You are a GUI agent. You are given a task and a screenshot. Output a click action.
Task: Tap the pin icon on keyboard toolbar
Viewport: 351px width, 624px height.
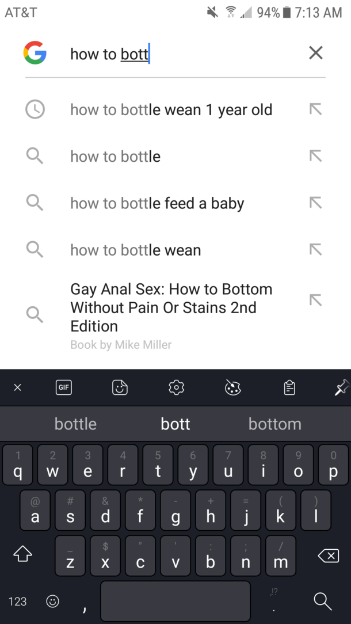coord(342,388)
